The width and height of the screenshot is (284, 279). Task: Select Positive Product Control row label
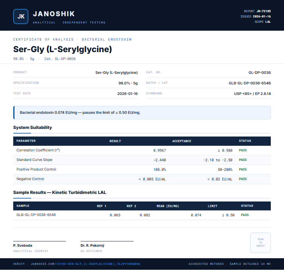point(36,170)
